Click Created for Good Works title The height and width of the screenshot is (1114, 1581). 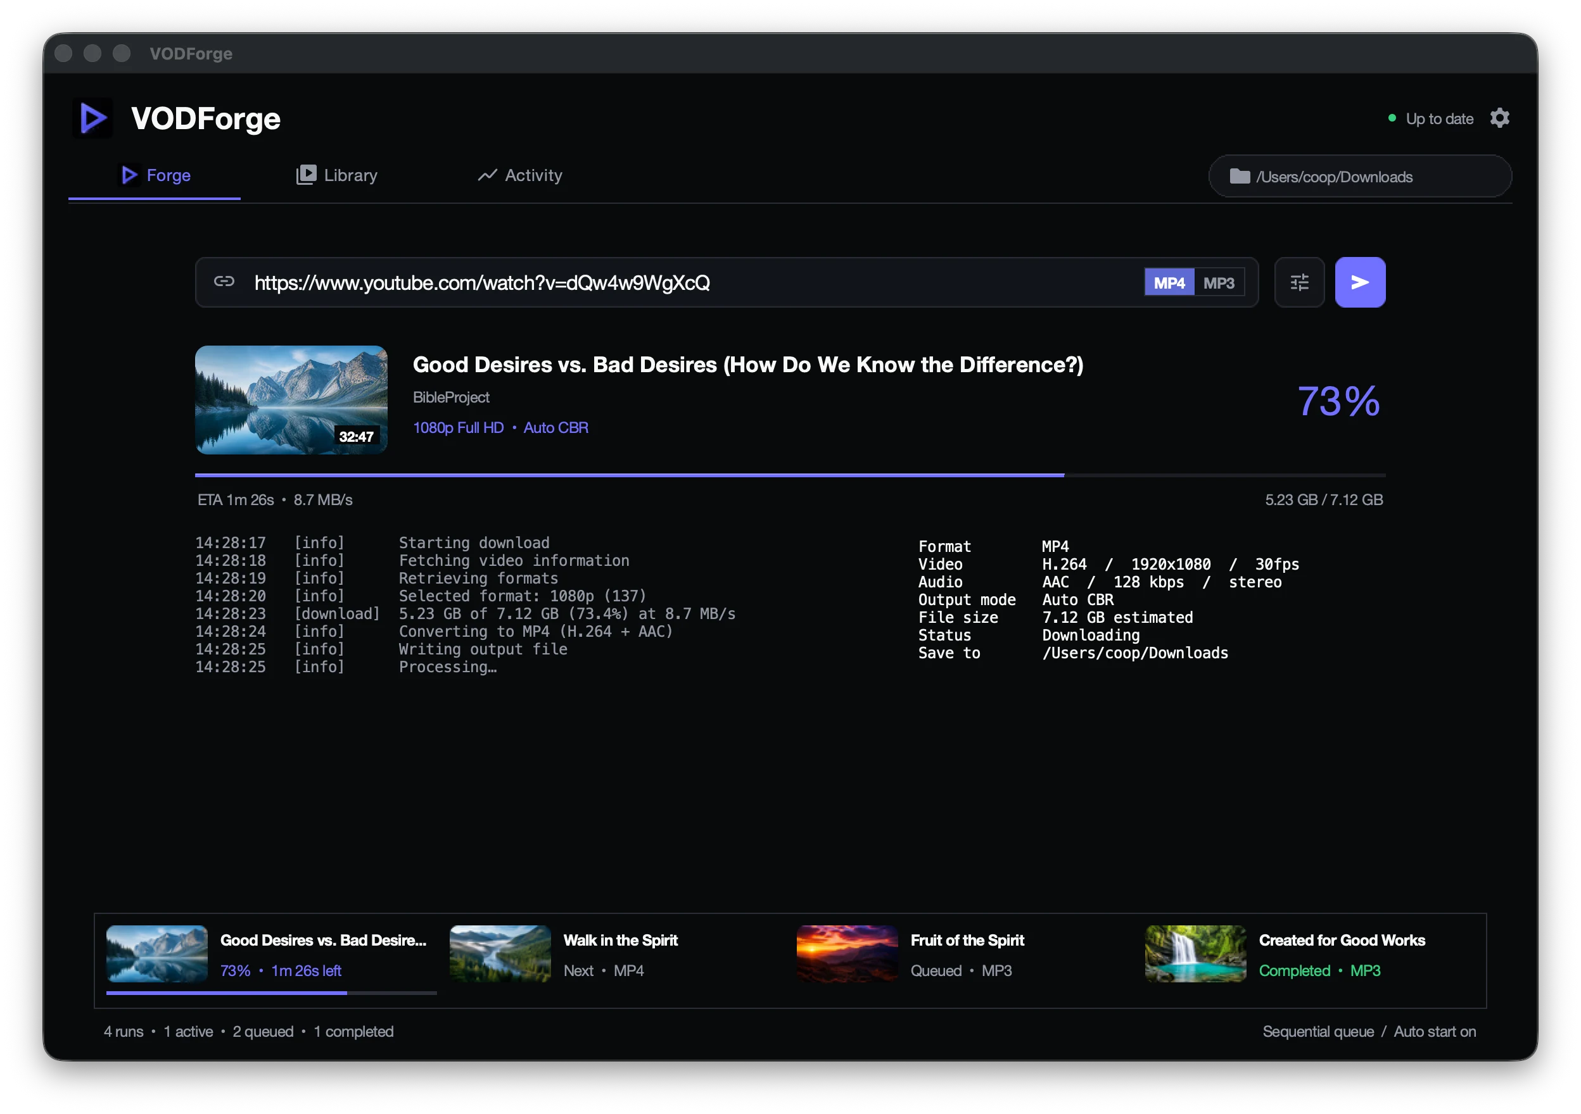1342,940
